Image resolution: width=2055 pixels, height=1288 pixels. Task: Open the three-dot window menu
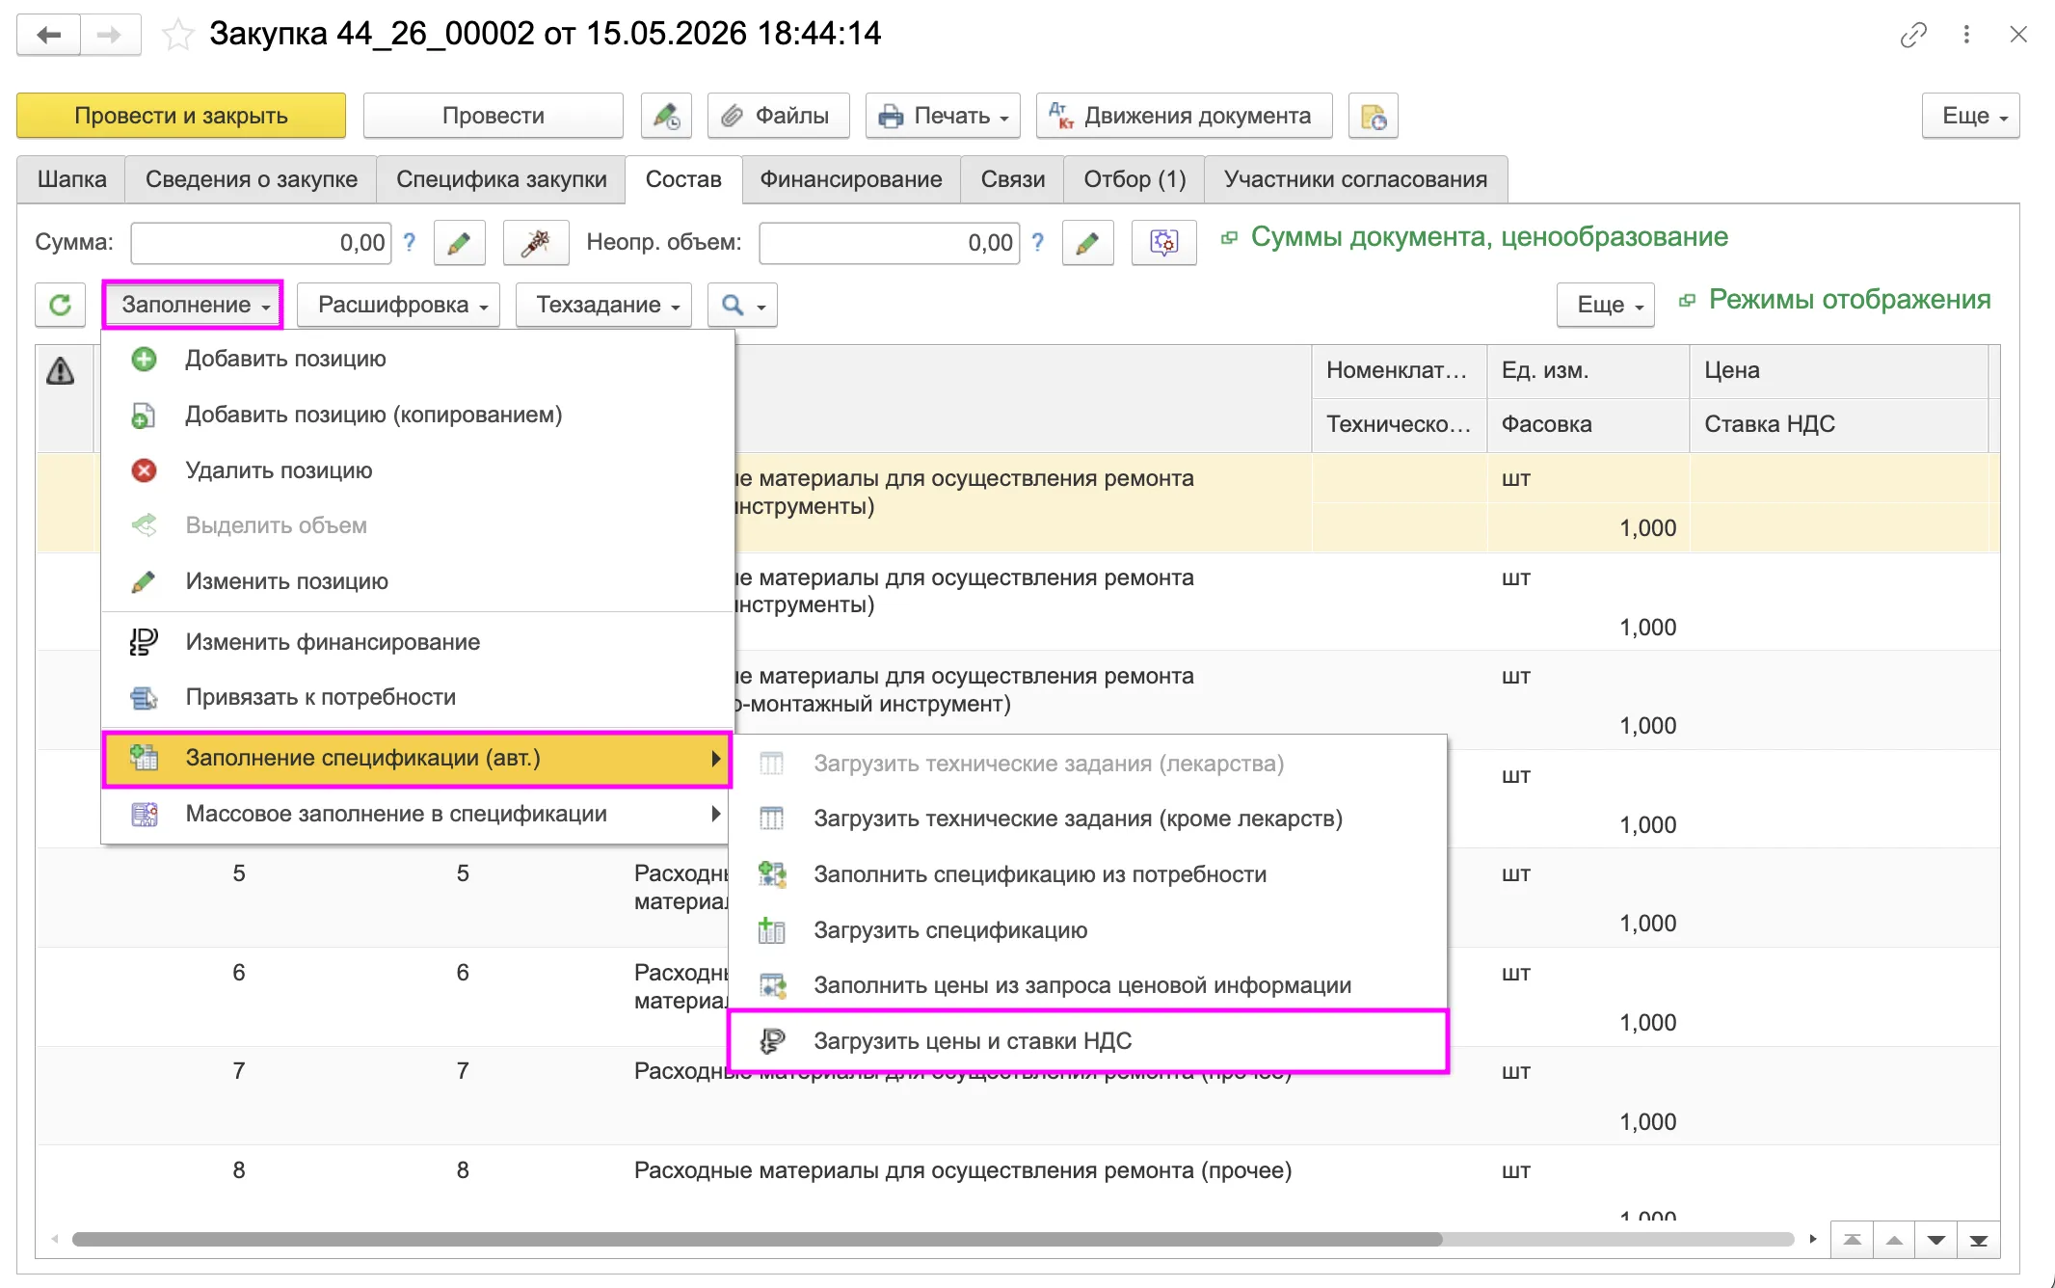1966,35
